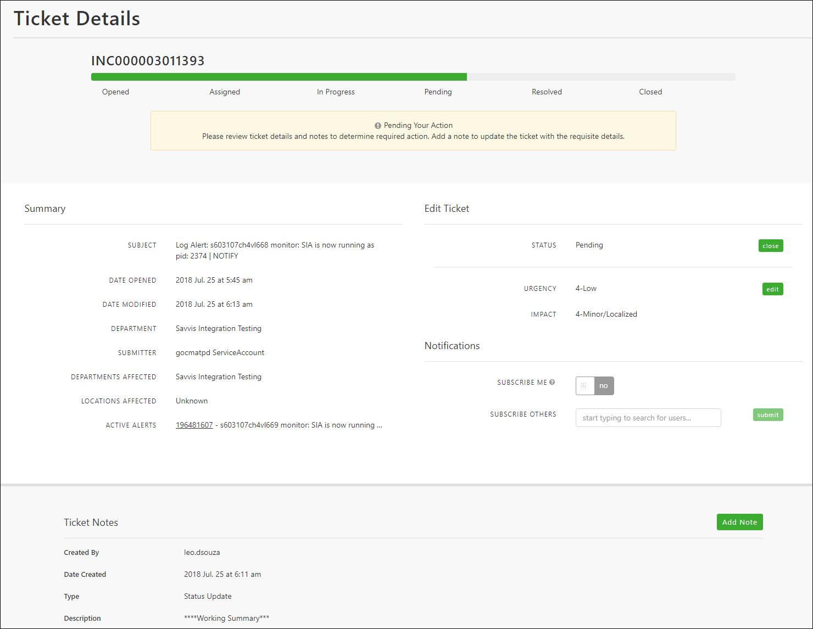Click the Ticket Details page heading
813x629 pixels.
pos(77,19)
